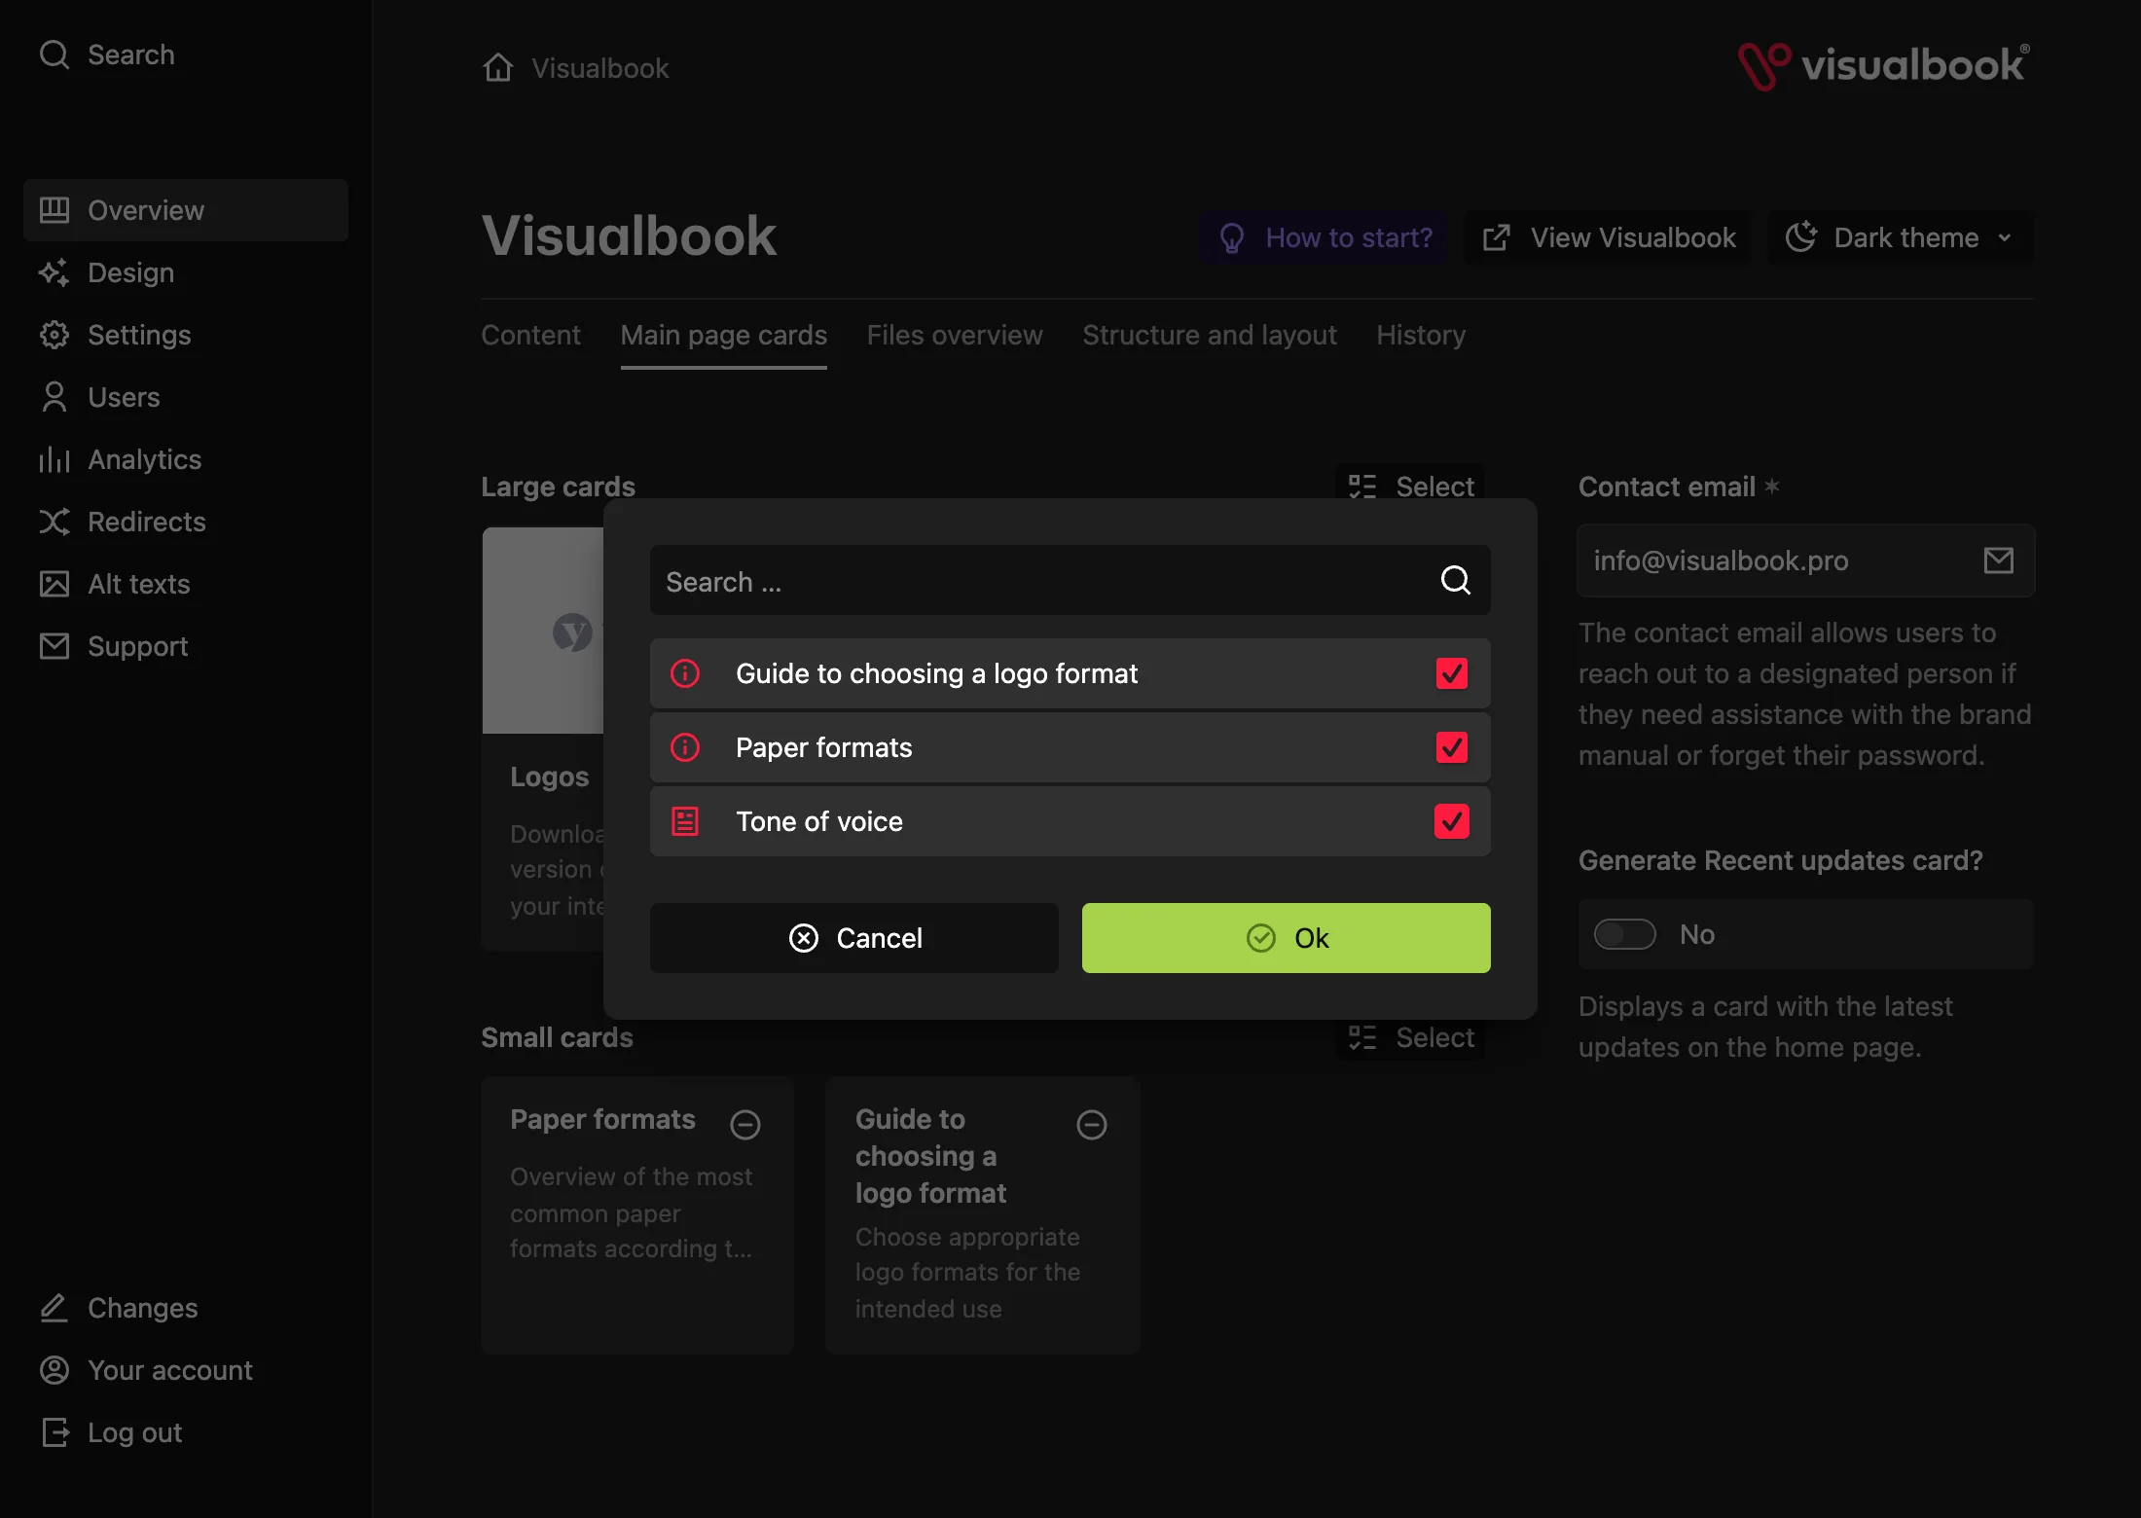Open Redirects in sidebar

tap(185, 522)
